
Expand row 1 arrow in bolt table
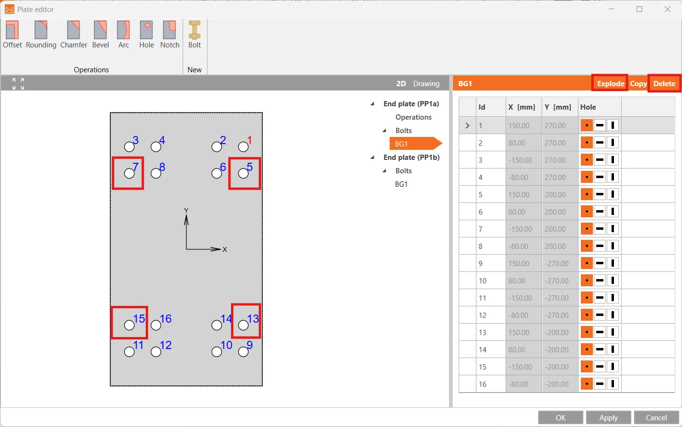(467, 125)
